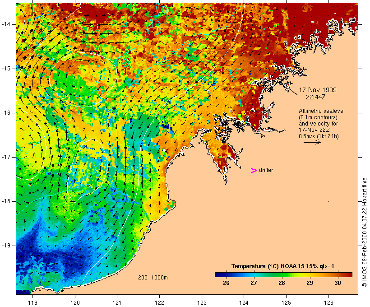Click the magenta drifter marker symbol
370x307 pixels.
(254, 171)
